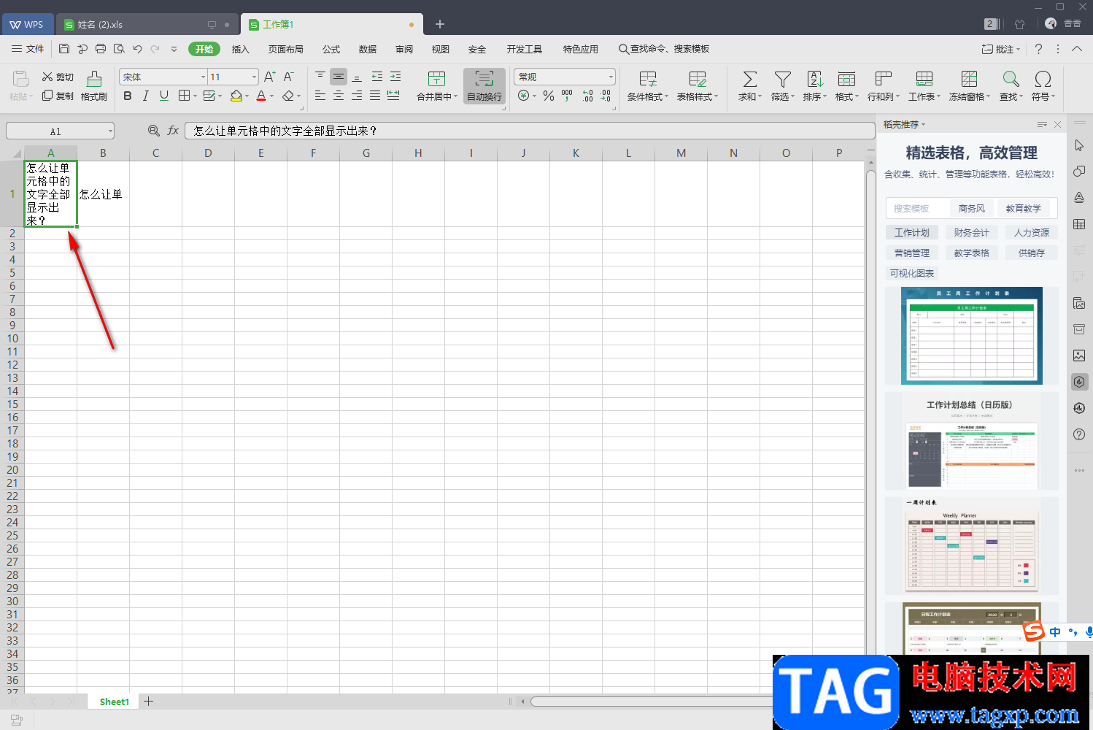Image resolution: width=1093 pixels, height=730 pixels.
Task: Click the eraser clear-format icon
Action: click(x=288, y=96)
